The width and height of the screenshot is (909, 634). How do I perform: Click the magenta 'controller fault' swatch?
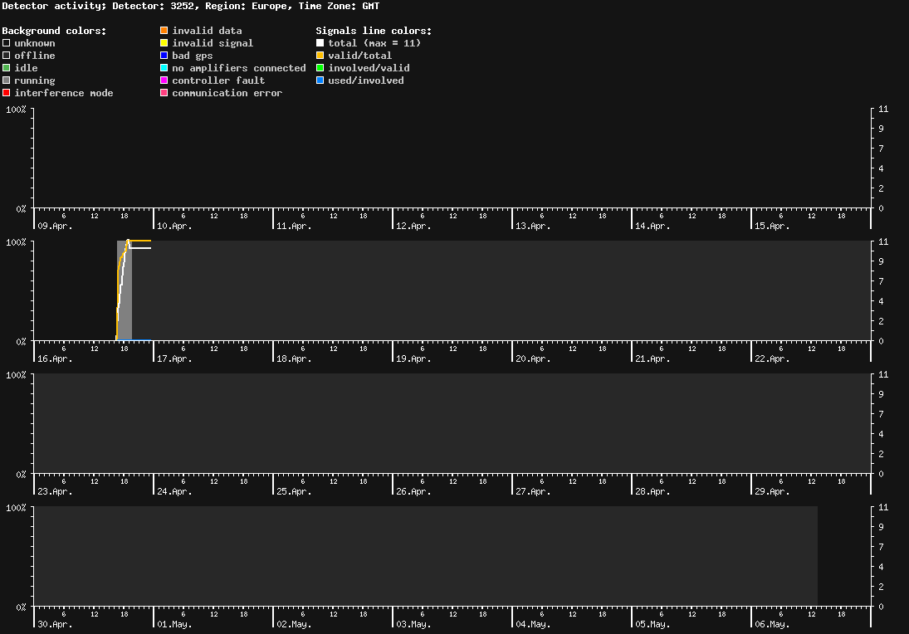pyautogui.click(x=164, y=80)
